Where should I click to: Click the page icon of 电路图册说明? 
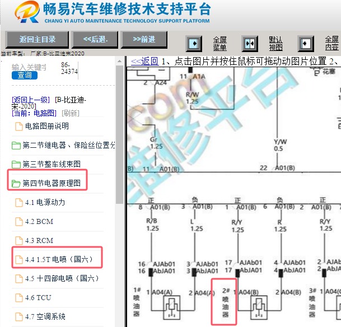click(19, 127)
